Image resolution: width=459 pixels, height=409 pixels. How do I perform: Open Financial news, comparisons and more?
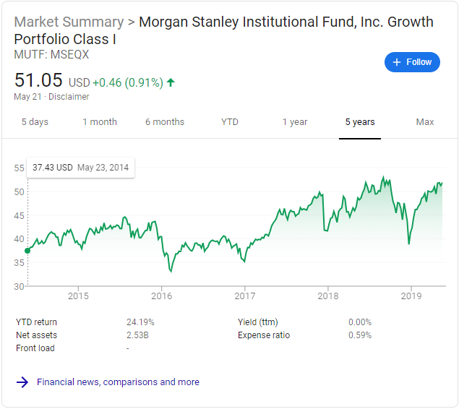tap(118, 382)
